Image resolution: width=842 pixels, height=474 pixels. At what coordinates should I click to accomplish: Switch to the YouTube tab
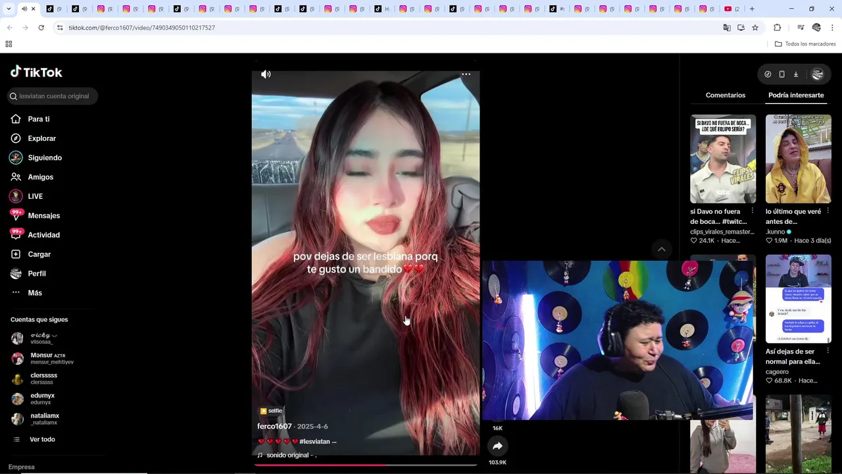pyautogui.click(x=731, y=9)
